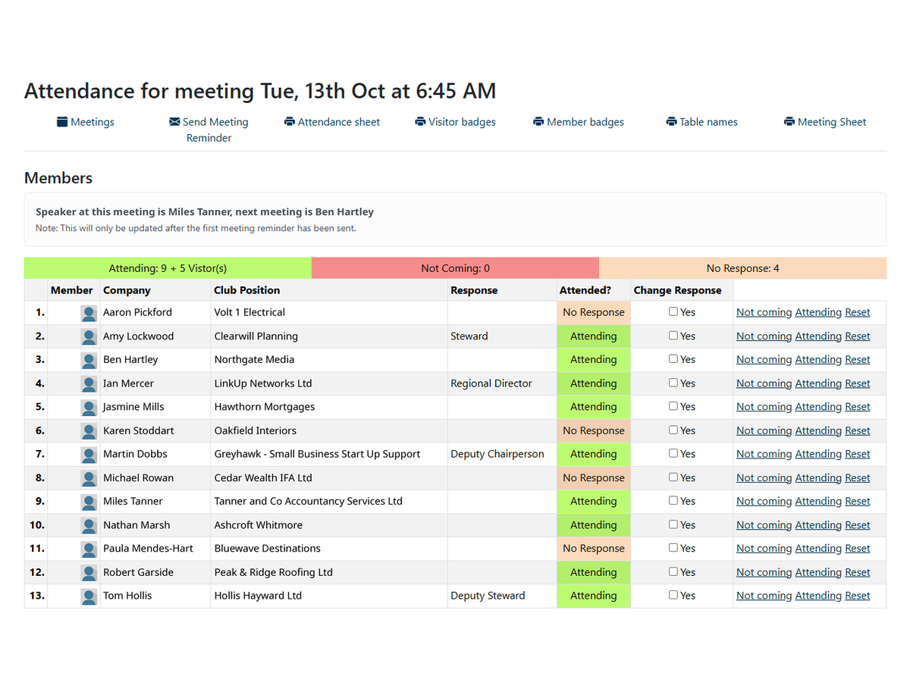Screen dimensions: 910x682
Task: Click the Deputy Chairperson position cell
Action: click(x=502, y=454)
